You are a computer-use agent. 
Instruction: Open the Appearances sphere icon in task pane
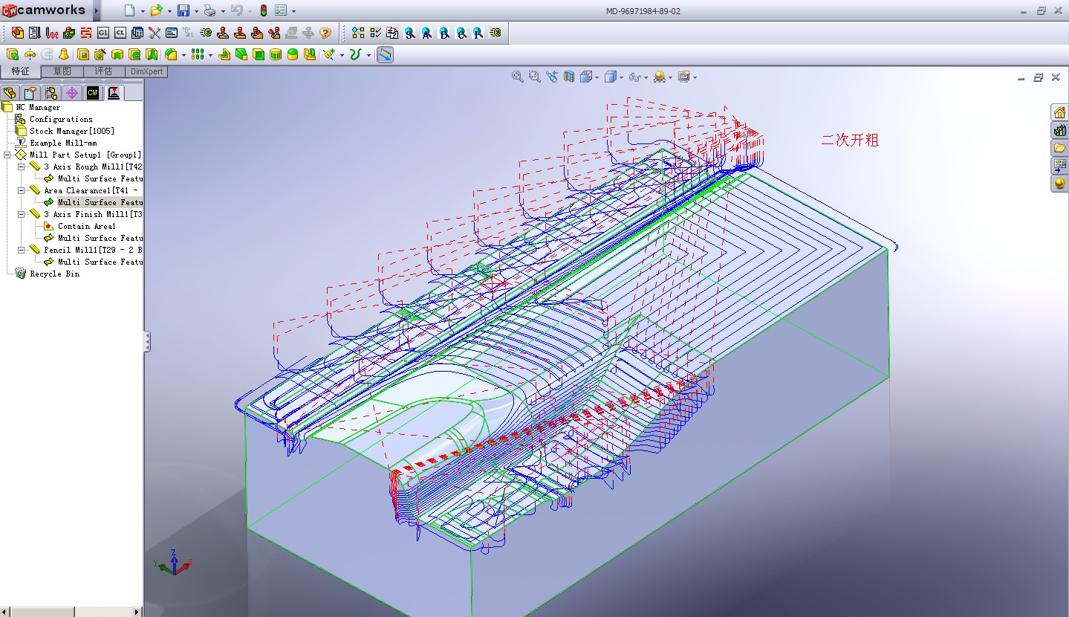coord(1059,184)
